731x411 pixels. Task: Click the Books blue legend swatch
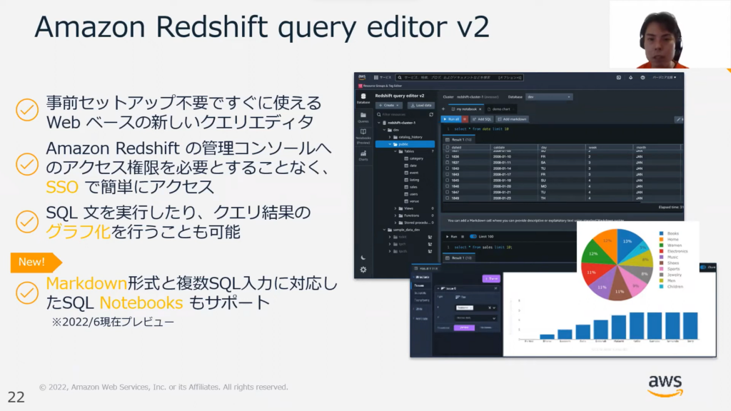pos(662,233)
